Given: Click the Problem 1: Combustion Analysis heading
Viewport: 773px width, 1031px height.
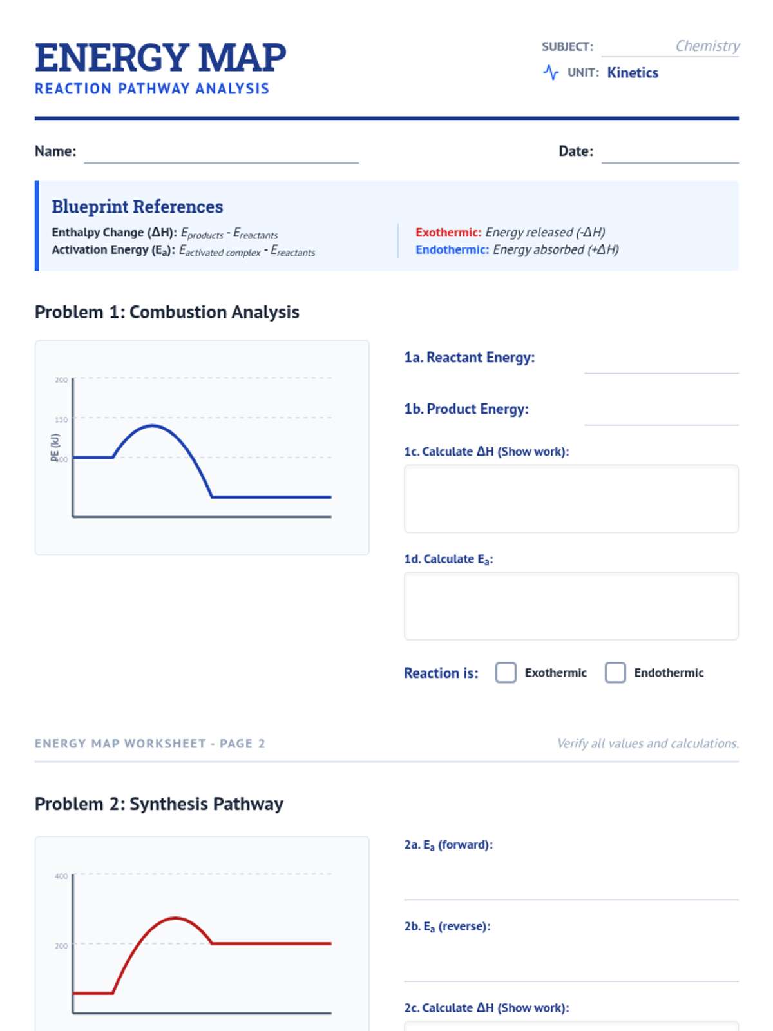Looking at the screenshot, I should click(167, 312).
